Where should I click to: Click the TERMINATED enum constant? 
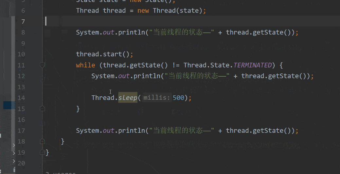coord(253,65)
